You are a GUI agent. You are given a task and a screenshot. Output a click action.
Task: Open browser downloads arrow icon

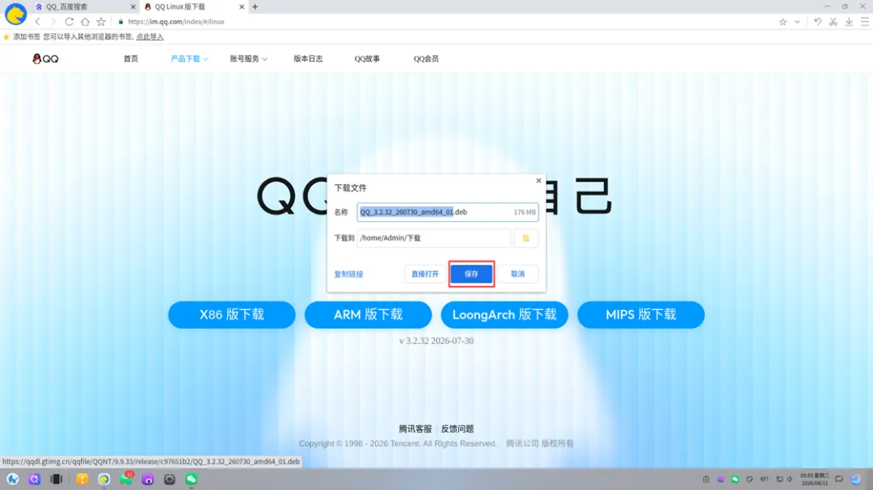point(849,22)
